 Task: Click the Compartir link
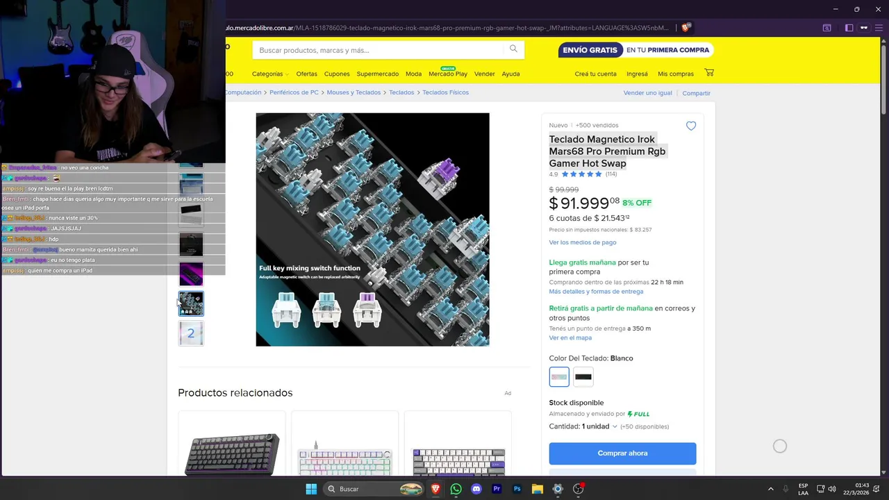(x=696, y=93)
